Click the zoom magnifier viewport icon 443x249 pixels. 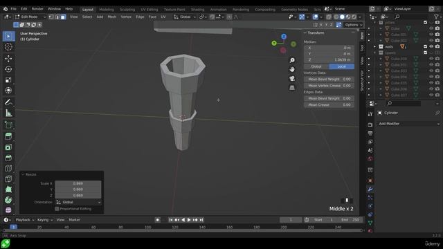292,60
